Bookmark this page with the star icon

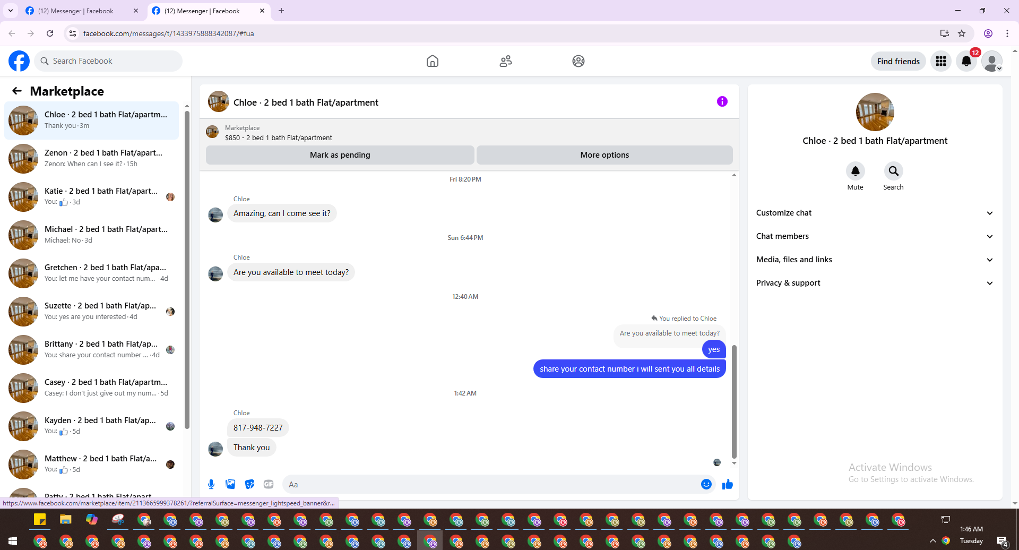(x=962, y=33)
